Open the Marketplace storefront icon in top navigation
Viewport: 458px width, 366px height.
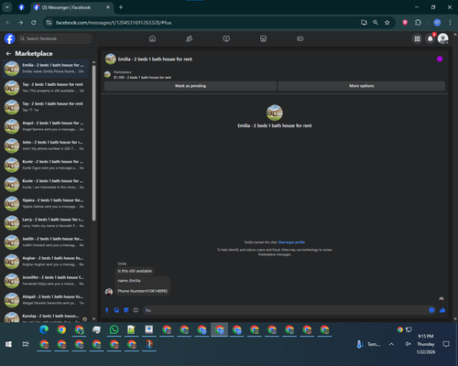[x=263, y=38]
